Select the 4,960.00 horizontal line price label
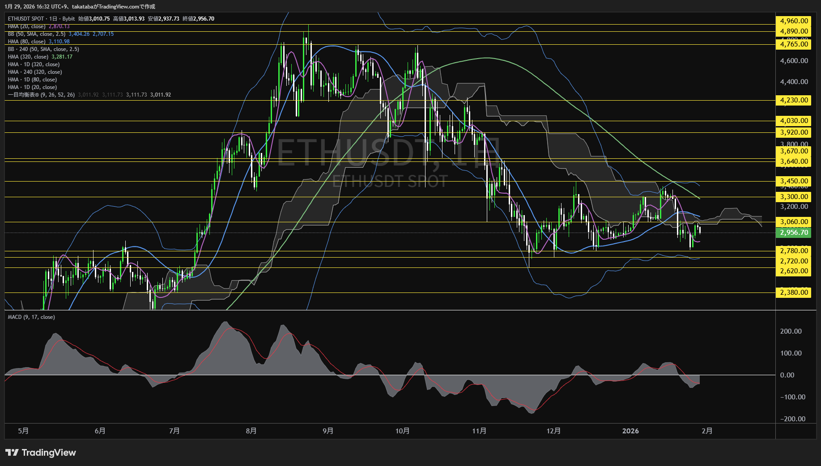The height and width of the screenshot is (466, 821). pos(794,21)
